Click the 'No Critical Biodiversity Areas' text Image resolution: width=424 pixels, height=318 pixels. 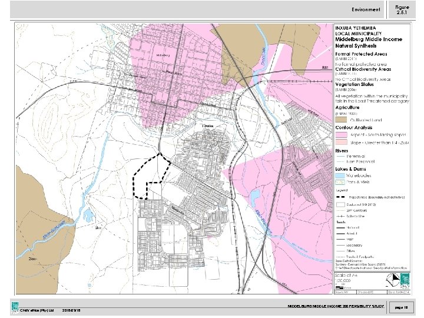[363, 79]
